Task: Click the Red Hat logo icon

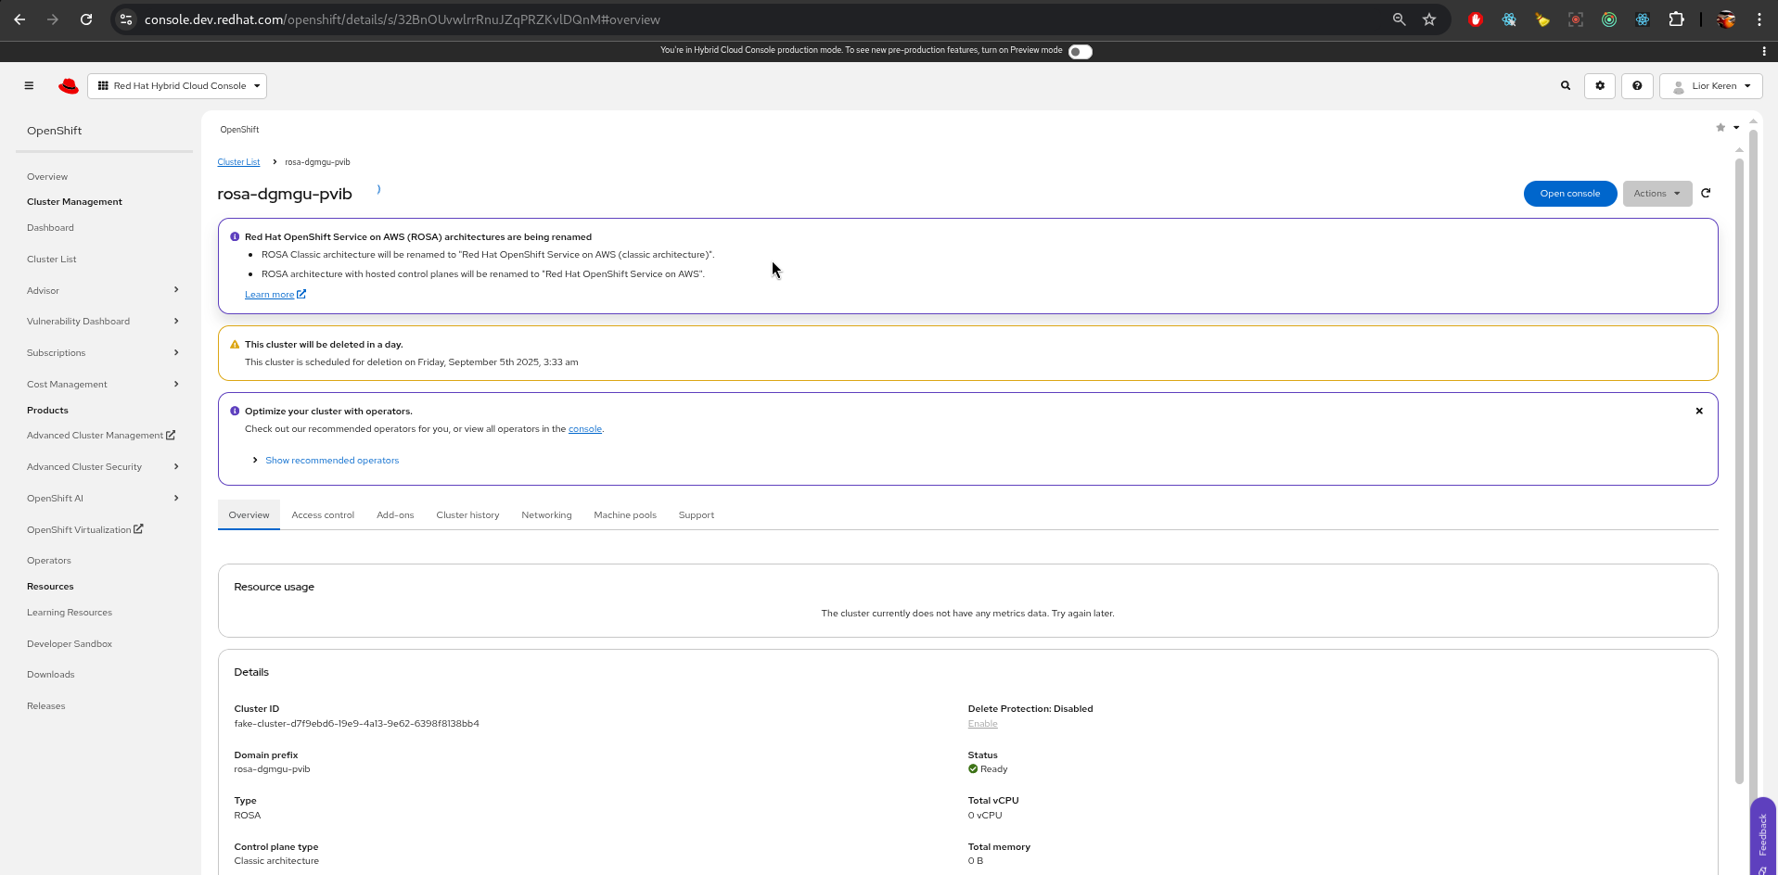Action: coord(69,86)
